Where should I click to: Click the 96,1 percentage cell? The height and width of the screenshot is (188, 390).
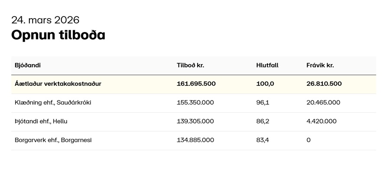click(263, 103)
